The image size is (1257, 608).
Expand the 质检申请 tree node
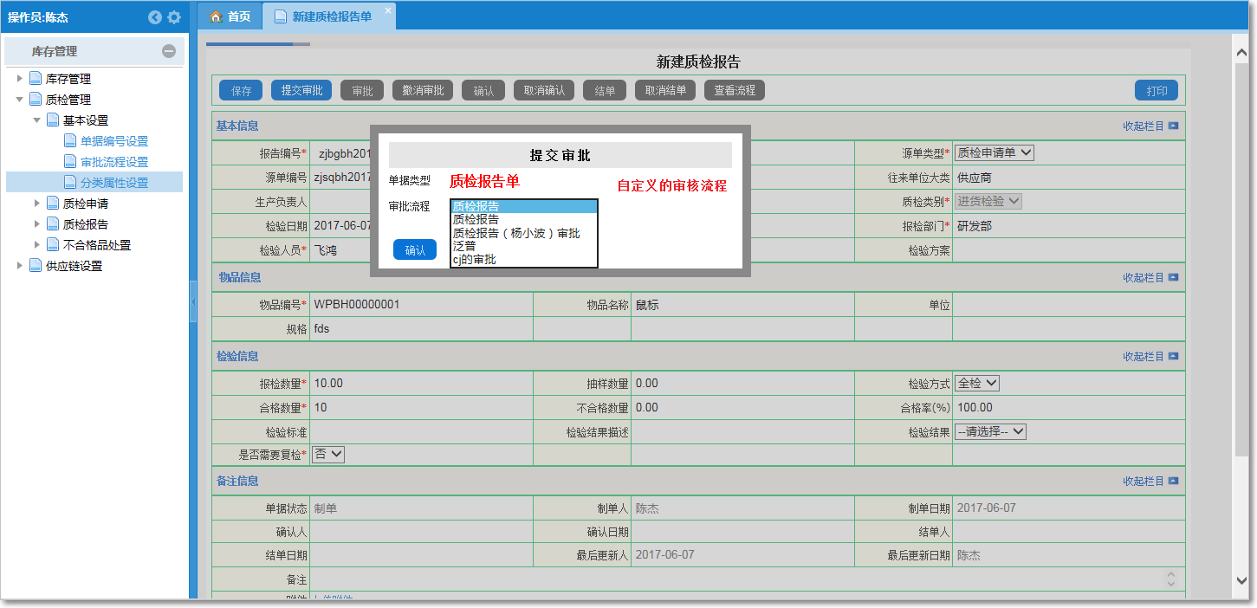click(x=37, y=204)
